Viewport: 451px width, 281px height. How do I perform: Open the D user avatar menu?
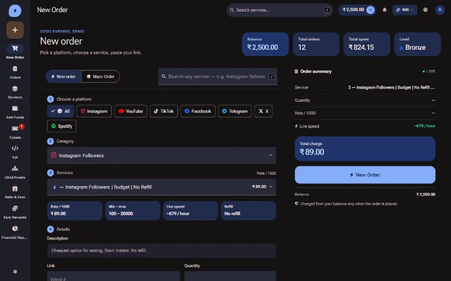[440, 10]
